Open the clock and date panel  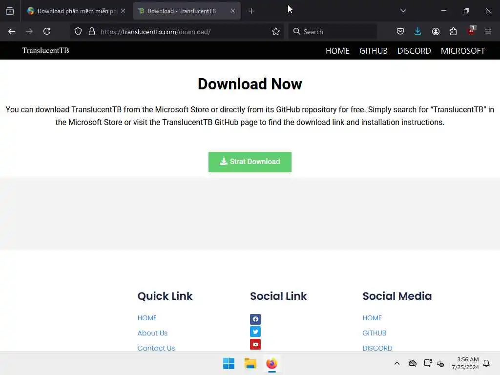click(x=465, y=363)
